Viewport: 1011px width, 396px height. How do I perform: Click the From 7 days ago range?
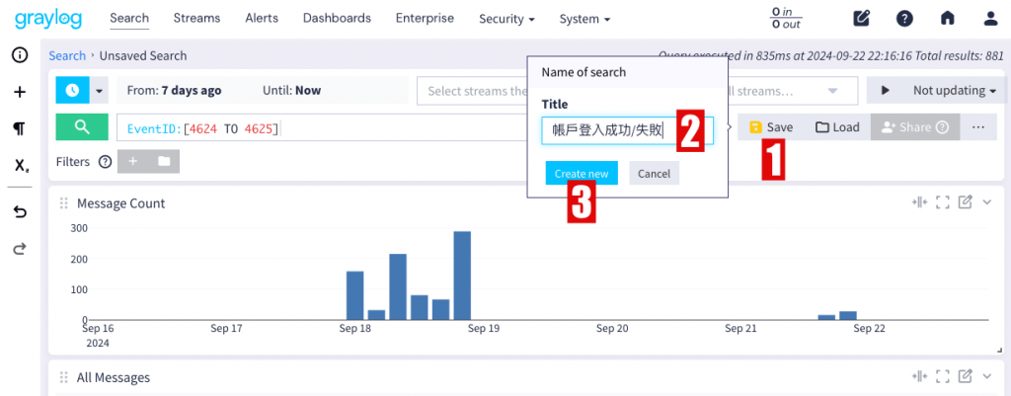coord(174,90)
